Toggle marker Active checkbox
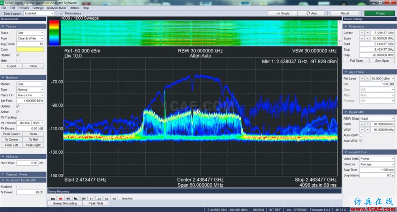The width and height of the screenshot is (397, 212). (18, 112)
